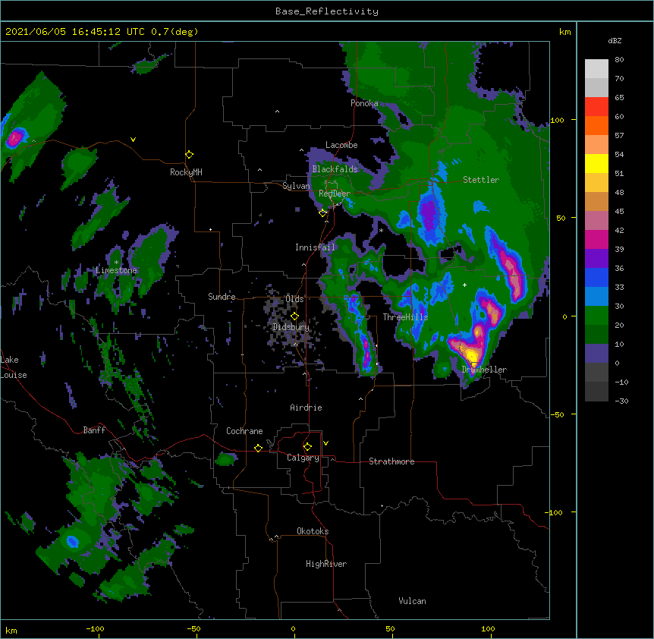654x639 pixels.
Task: Click the Blackfalds city label
Action: [x=335, y=169]
